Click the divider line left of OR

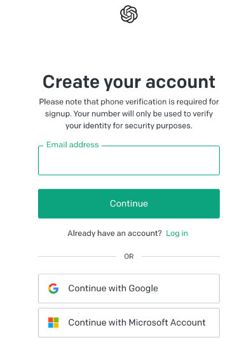[77, 256]
